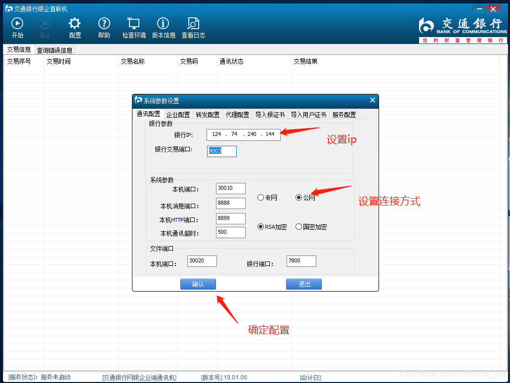Screen dimensions: 510x383
Task: Click 本机端口 field showing 30010
Action: 231,188
